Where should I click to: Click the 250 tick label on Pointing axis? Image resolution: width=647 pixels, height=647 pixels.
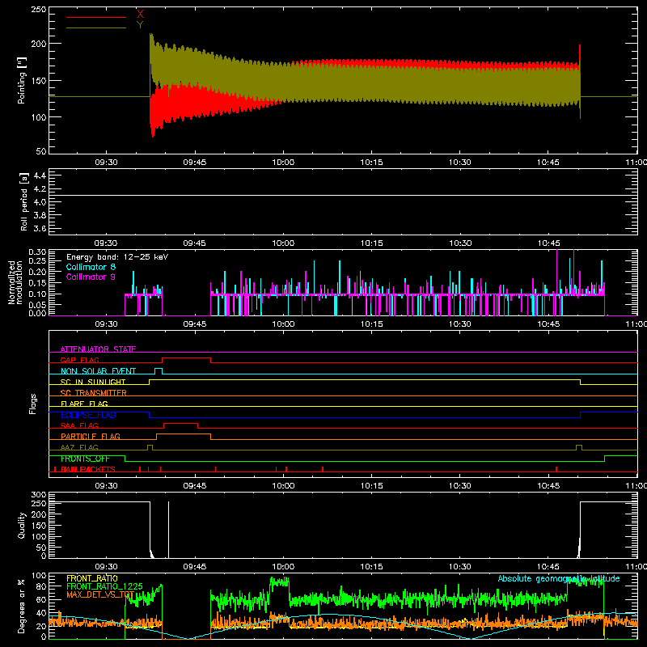pos(39,10)
